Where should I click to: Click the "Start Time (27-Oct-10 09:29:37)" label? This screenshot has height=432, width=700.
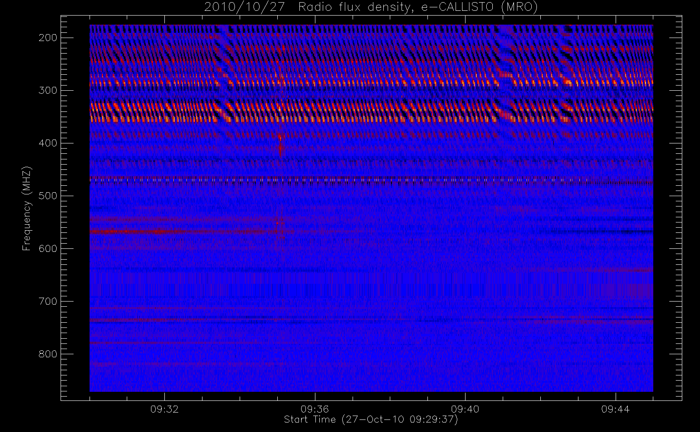[x=371, y=419]
